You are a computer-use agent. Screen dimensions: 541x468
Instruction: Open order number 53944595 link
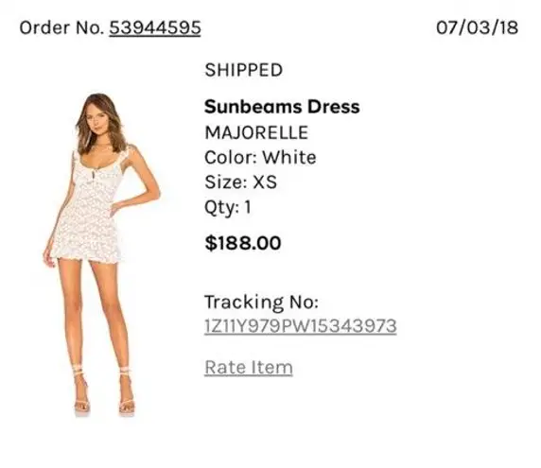point(155,28)
